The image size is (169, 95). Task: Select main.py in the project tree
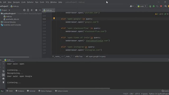tap(9, 16)
